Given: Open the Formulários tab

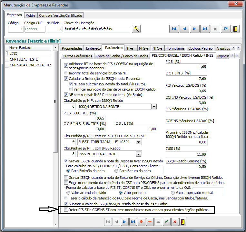Looking at the screenshot, I should (176, 48).
